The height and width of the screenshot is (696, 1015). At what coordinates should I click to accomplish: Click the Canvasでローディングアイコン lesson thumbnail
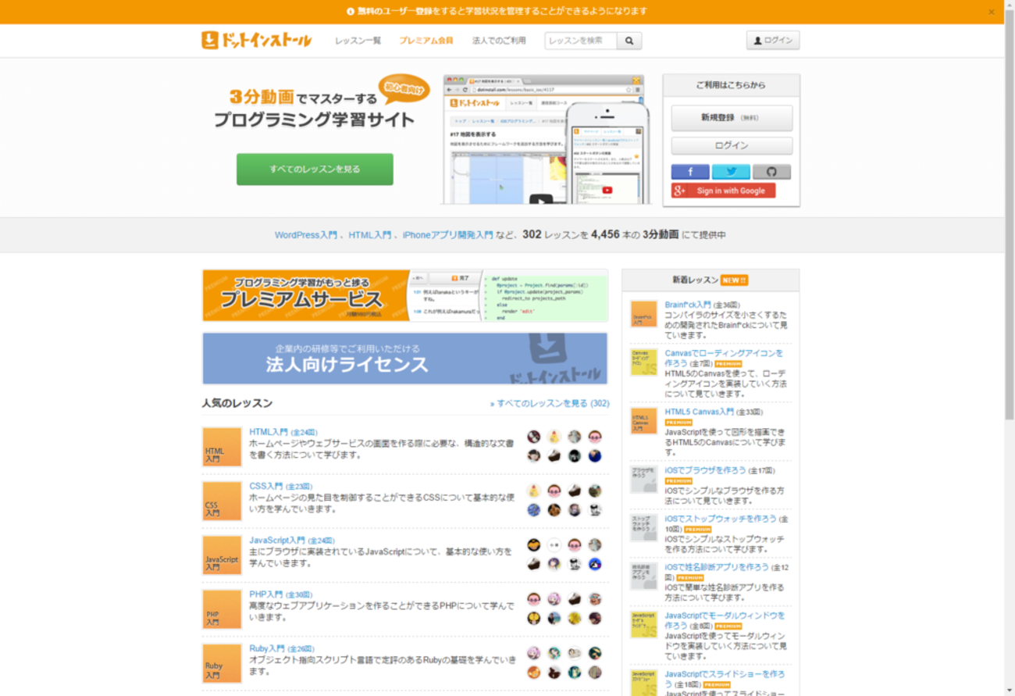(x=644, y=362)
